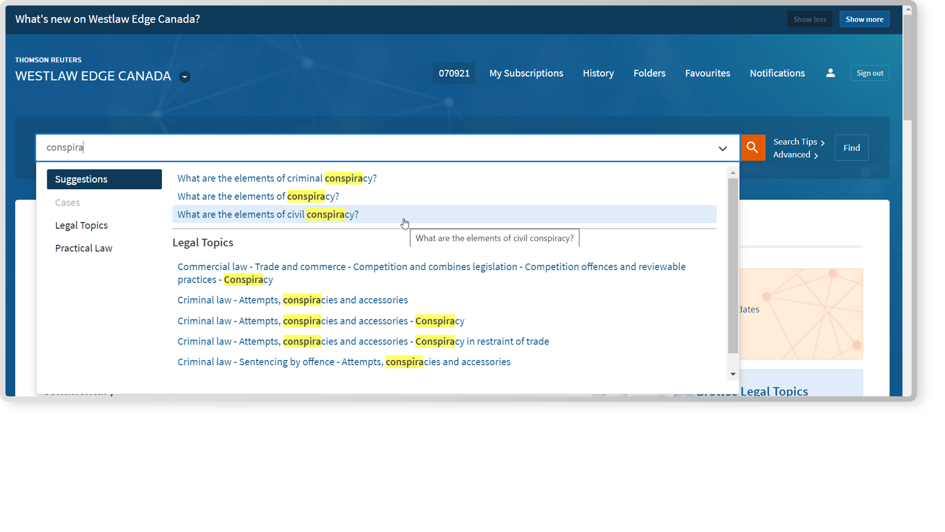Click the suggestions list scroll-up arrow
Screen dimensions: 945x532
tap(733, 173)
